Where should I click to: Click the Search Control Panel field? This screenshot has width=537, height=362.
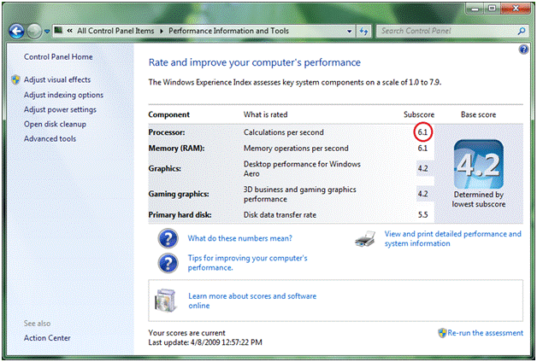(x=452, y=31)
